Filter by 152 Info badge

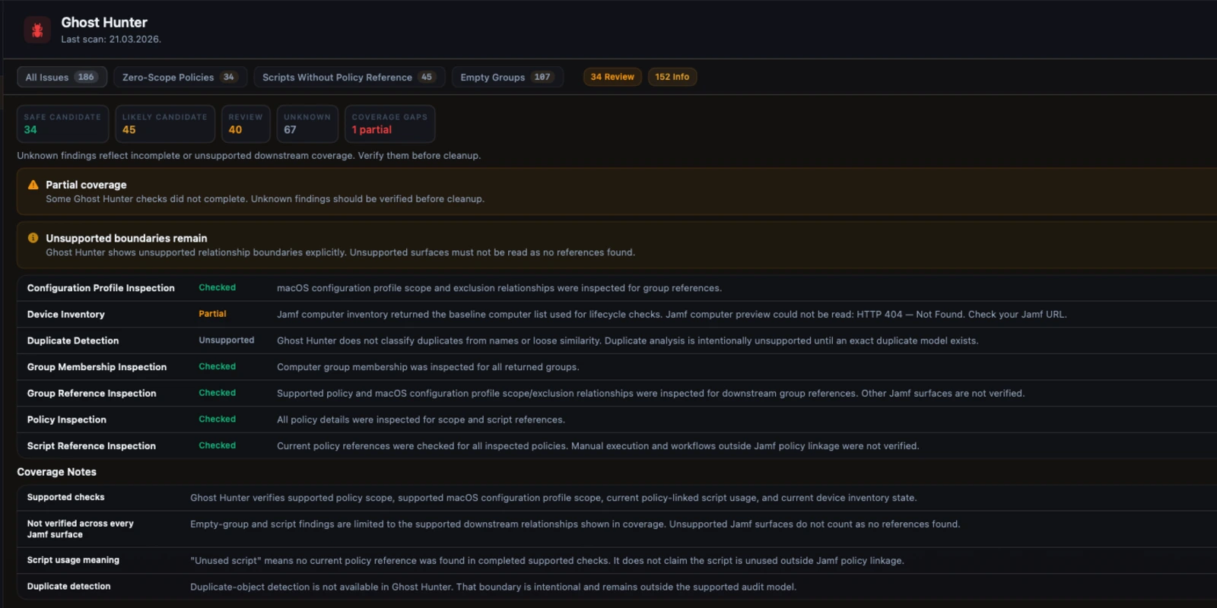tap(672, 77)
